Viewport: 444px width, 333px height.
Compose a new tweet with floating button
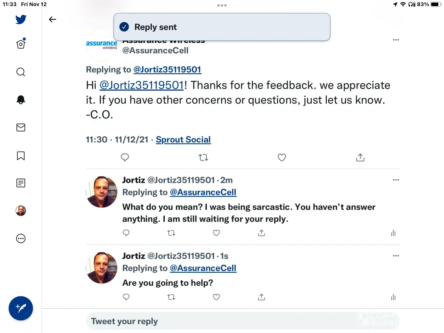pos(21,308)
